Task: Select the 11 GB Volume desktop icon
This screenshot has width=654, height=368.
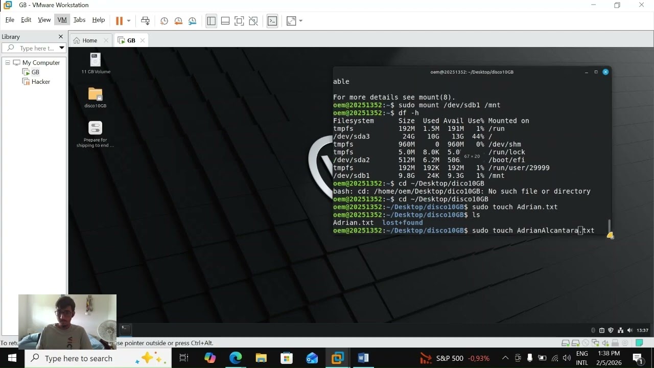Action: pyautogui.click(x=96, y=63)
